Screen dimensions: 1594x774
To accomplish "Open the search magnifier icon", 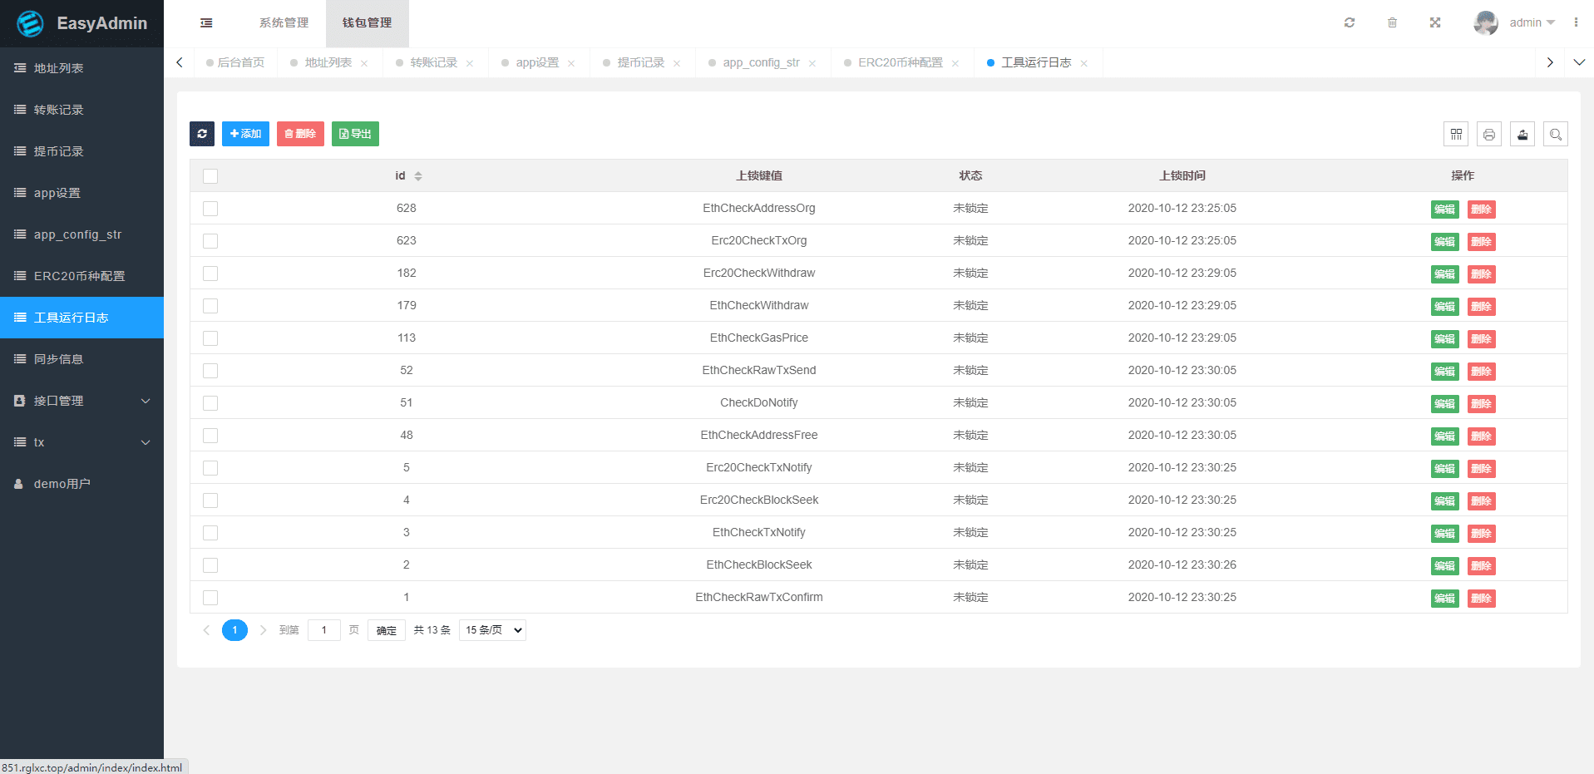I will pos(1556,134).
